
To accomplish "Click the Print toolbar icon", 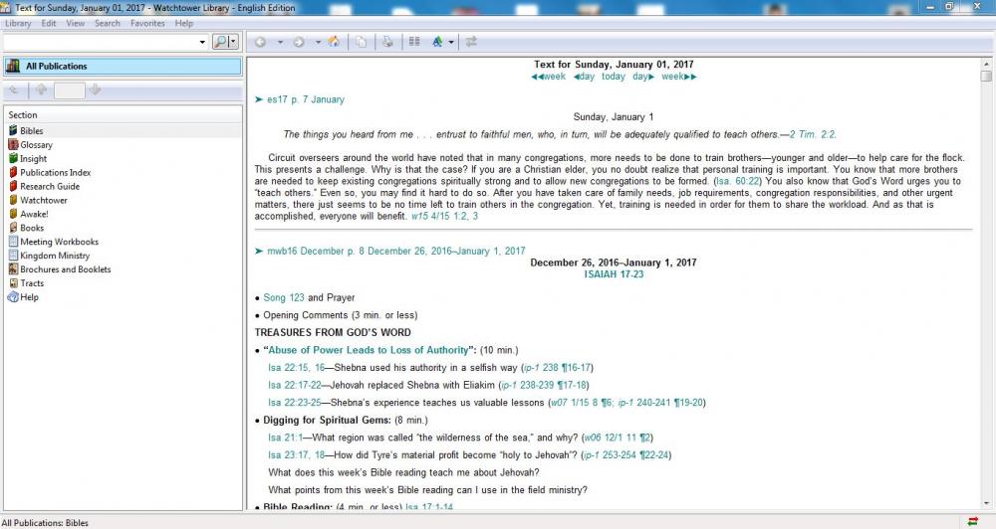I will click(x=387, y=42).
